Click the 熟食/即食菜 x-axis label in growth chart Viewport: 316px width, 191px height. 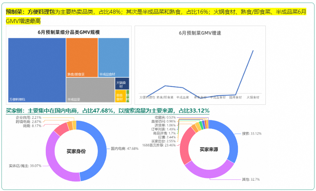pyautogui.click(x=165, y=97)
